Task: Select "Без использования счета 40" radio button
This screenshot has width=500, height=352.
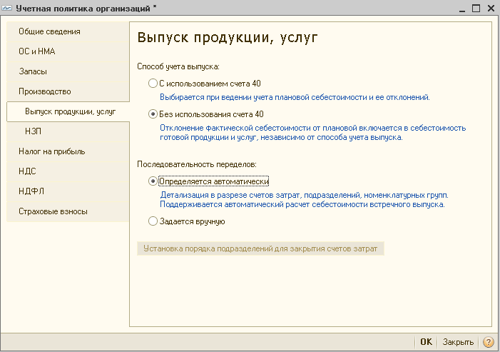Action: [x=153, y=114]
